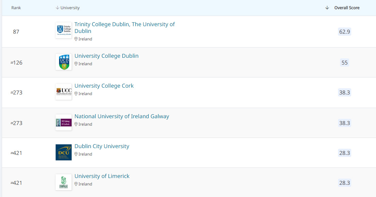Sort by Overall Score arrow
Image resolution: width=376 pixels, height=197 pixels.
327,8
